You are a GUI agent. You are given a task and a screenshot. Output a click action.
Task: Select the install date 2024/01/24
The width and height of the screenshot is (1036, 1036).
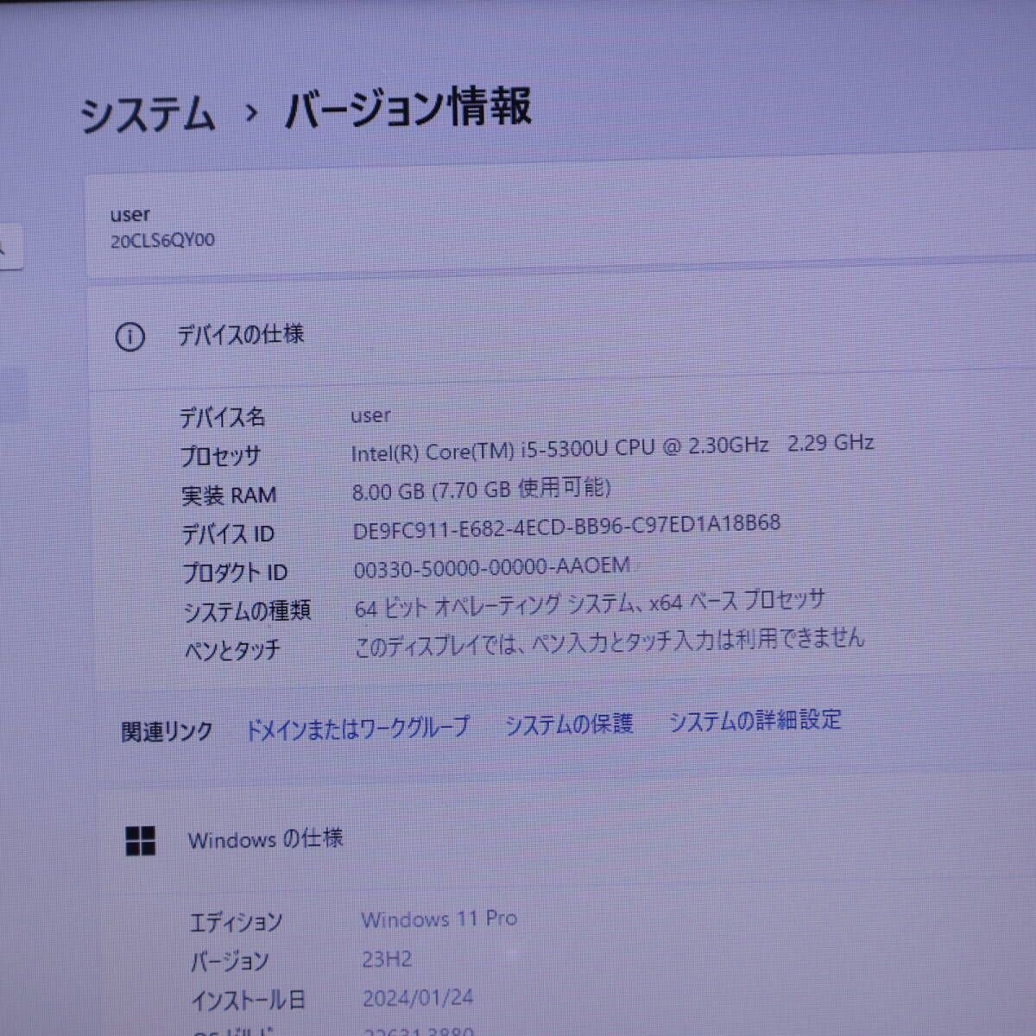tap(418, 998)
